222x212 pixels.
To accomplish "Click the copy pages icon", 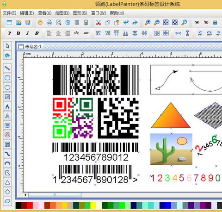I will pyautogui.click(x=107, y=23).
